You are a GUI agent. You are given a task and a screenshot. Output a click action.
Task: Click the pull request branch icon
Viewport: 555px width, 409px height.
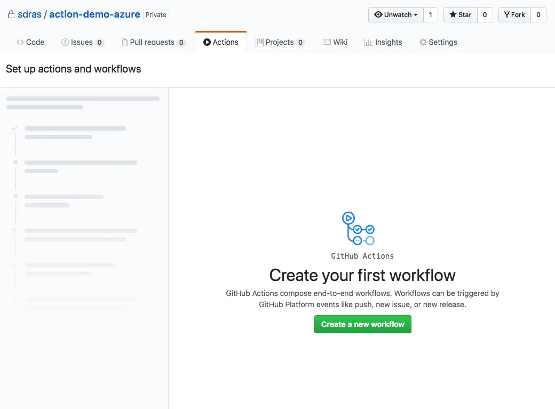(x=124, y=42)
